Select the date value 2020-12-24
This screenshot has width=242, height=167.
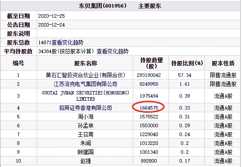point(52,25)
